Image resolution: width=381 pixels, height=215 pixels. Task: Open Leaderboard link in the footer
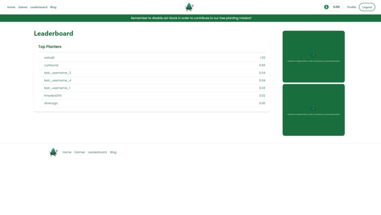[97, 152]
